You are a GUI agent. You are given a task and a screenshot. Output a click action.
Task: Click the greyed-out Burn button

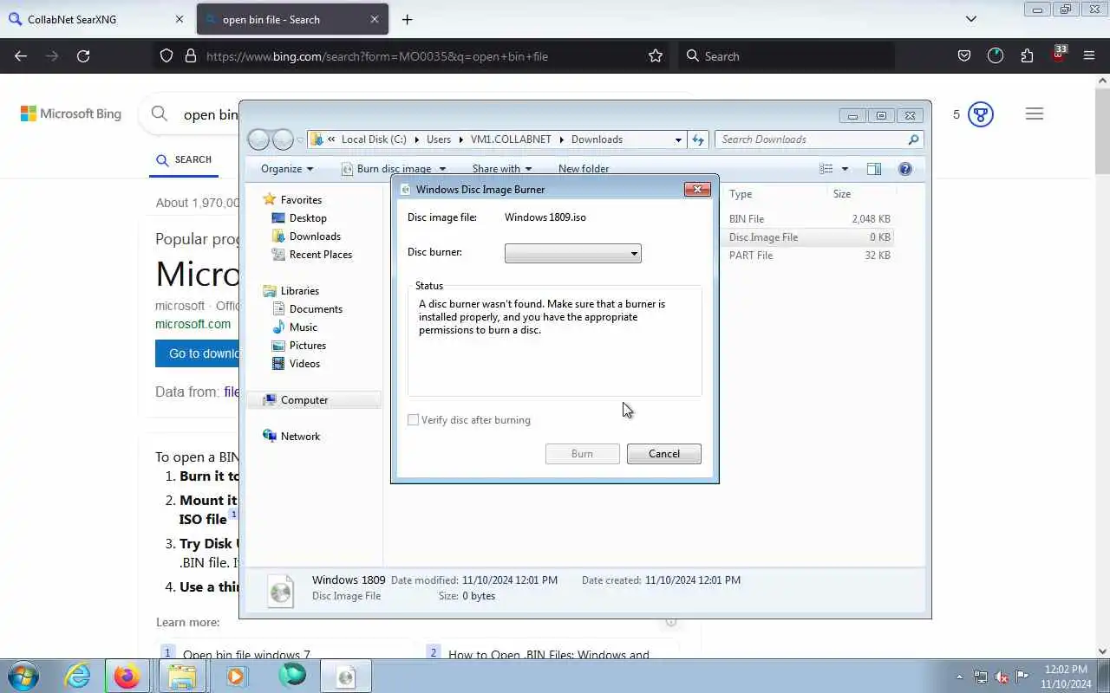coord(582,454)
